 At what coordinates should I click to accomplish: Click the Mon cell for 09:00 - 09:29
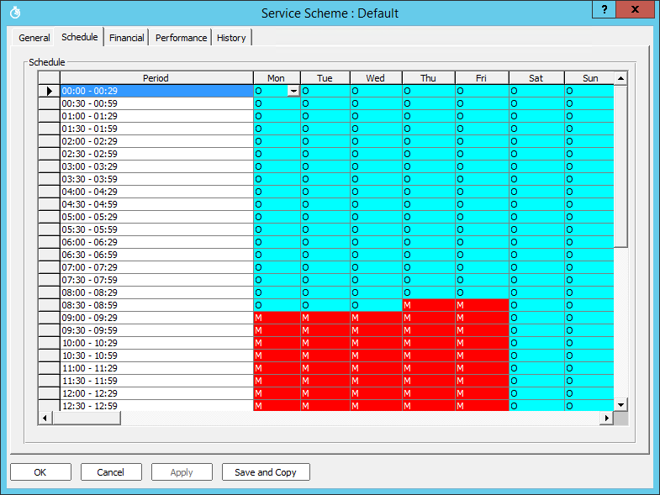pos(277,318)
